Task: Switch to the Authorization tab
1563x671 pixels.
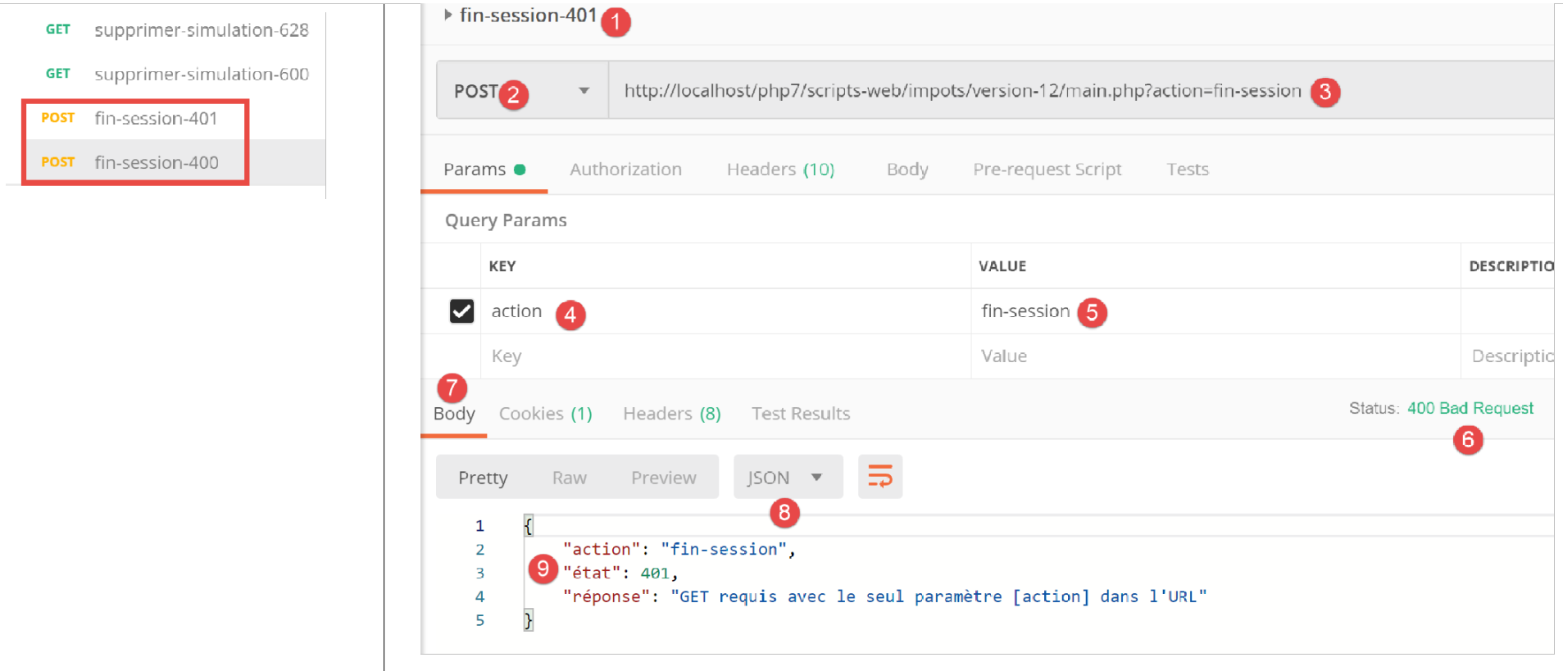Action: [625, 170]
